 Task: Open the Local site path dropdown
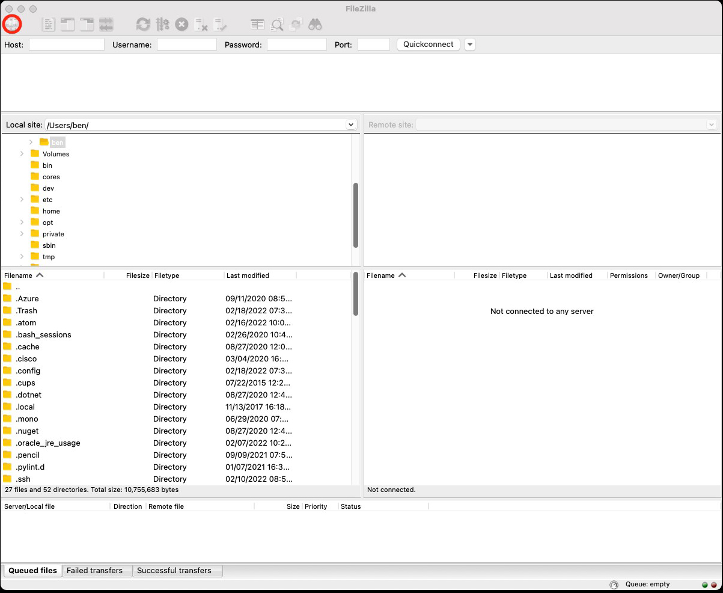pyautogui.click(x=351, y=124)
